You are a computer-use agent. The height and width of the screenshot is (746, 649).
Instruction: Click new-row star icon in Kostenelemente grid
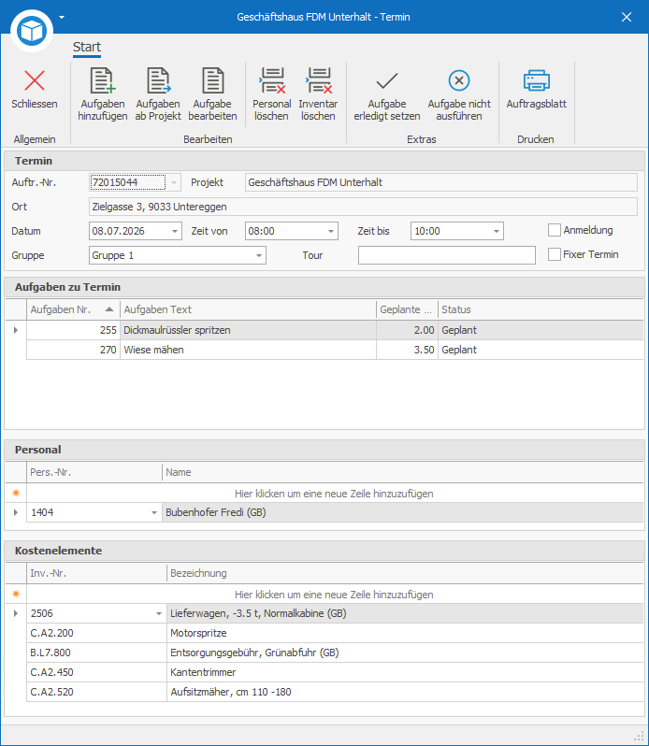coord(16,594)
